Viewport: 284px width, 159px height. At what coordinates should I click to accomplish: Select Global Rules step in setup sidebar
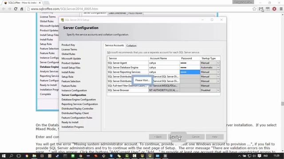click(68, 54)
